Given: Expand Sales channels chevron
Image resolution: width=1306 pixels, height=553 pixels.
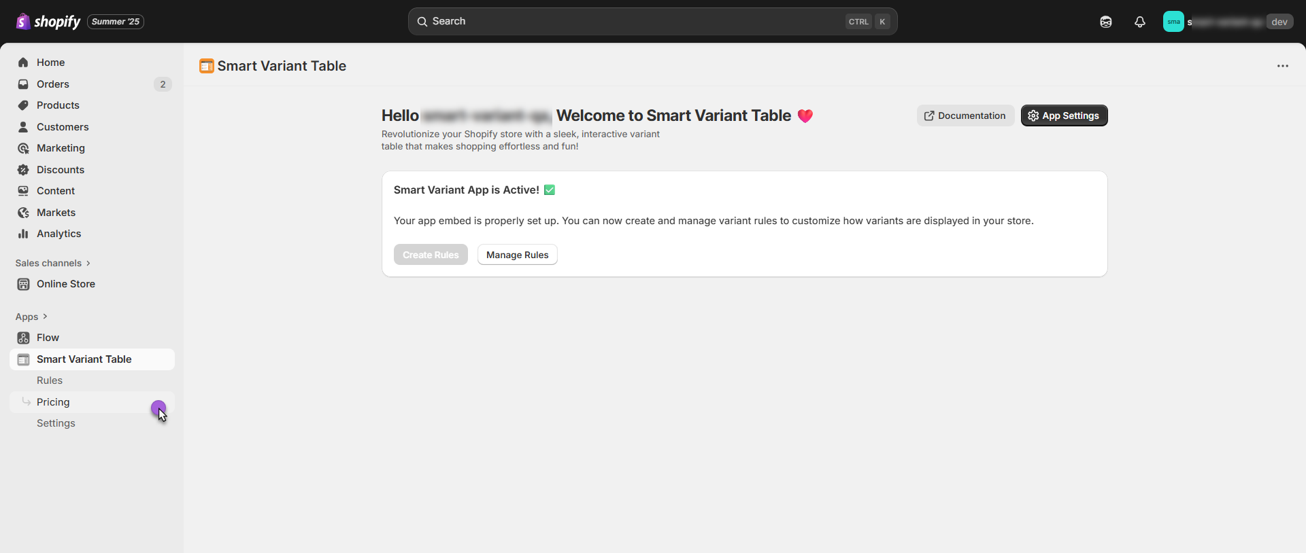Looking at the screenshot, I should coord(88,263).
